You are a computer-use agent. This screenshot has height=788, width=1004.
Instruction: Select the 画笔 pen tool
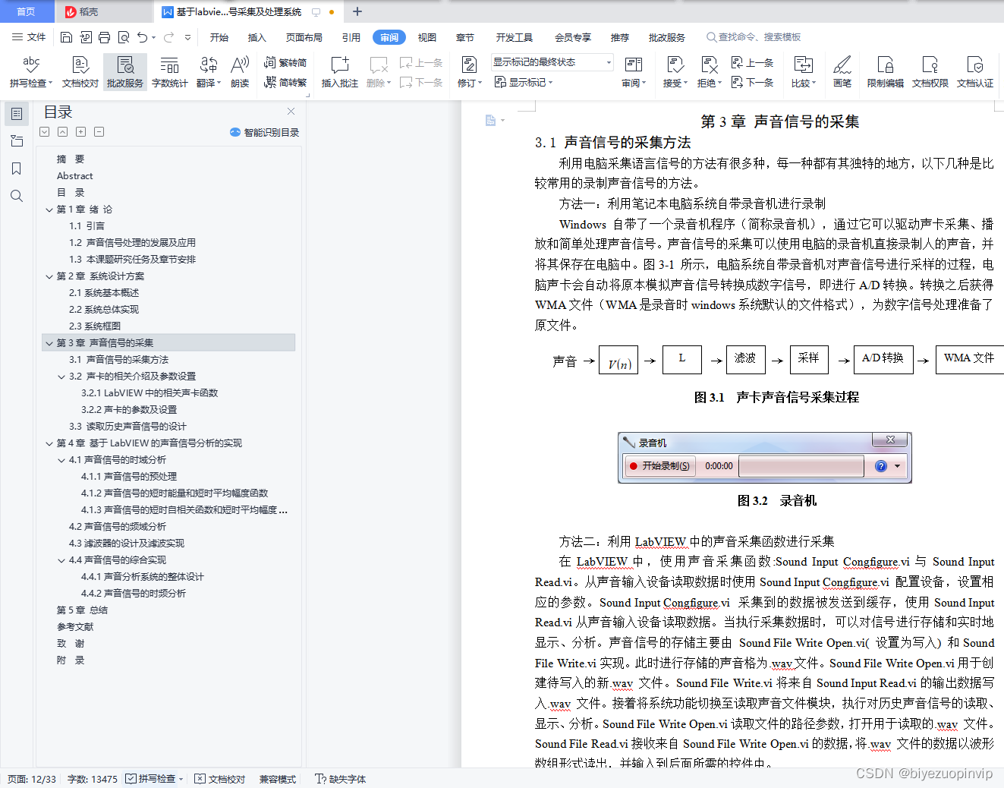842,72
